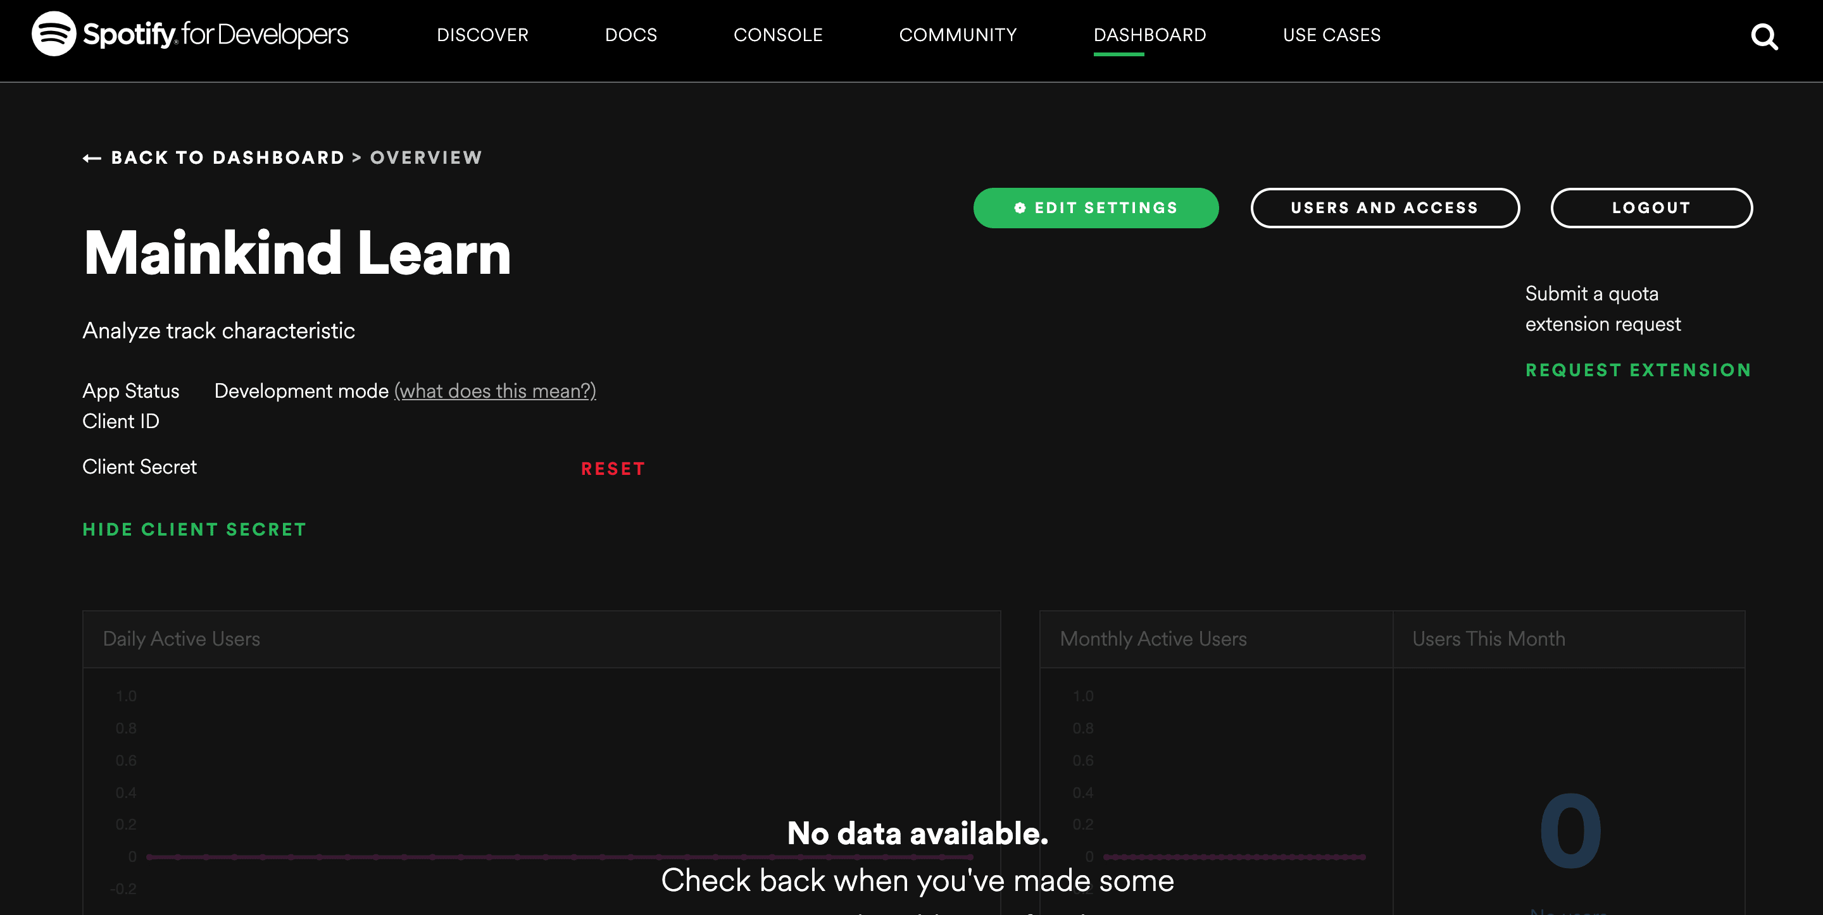Click the Client ID label
This screenshot has width=1823, height=915.
click(x=121, y=421)
